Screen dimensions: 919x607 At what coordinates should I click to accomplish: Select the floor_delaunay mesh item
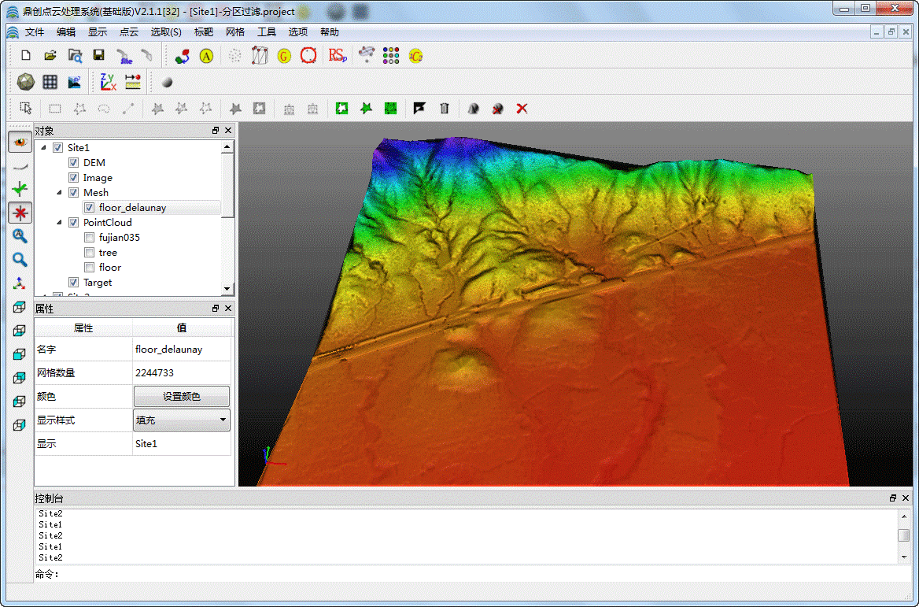pos(132,208)
